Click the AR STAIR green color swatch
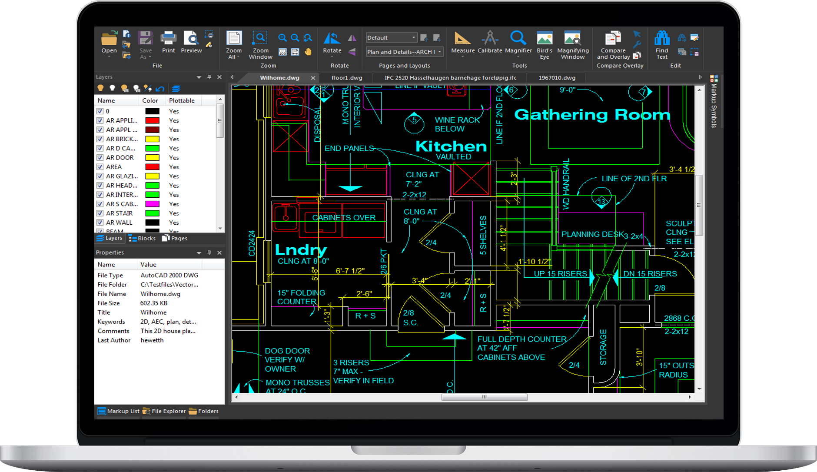This screenshot has width=817, height=472. (153, 213)
